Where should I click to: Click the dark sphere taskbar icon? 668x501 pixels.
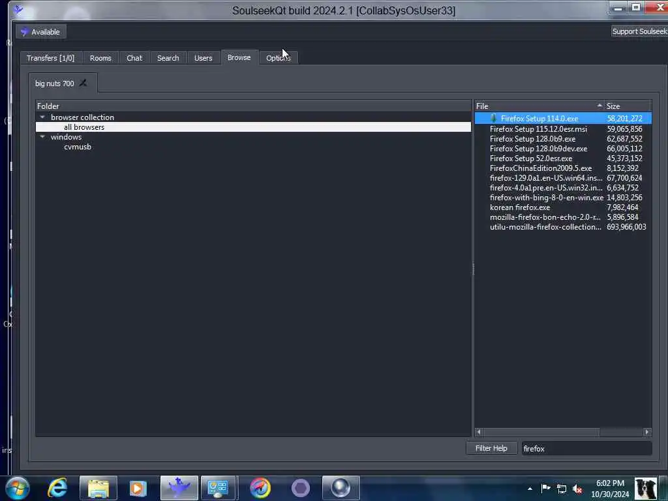tap(341, 488)
